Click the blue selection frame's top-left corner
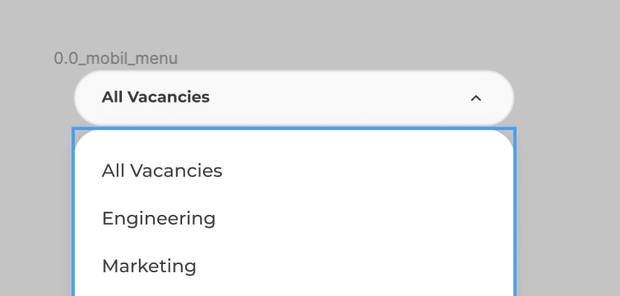The image size is (620, 296). (x=73, y=129)
